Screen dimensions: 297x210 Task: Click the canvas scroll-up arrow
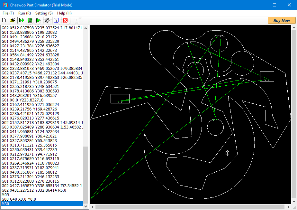pos(294,28)
